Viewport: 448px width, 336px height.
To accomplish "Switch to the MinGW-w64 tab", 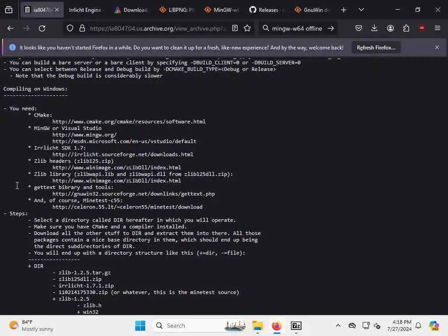I will click(222, 10).
